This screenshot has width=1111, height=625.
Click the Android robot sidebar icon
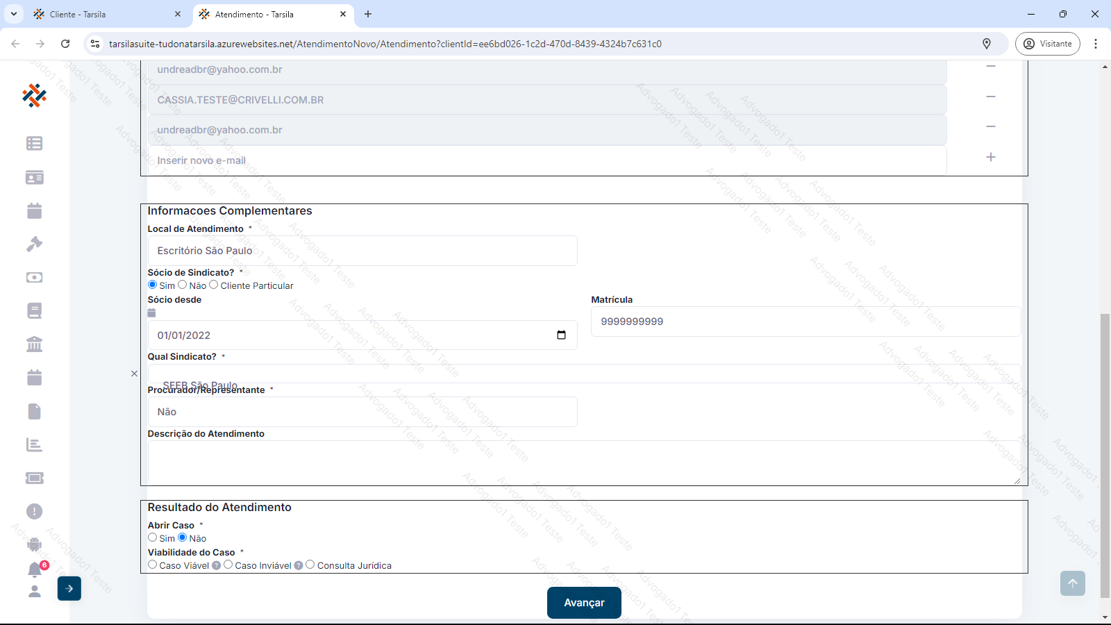pos(34,544)
